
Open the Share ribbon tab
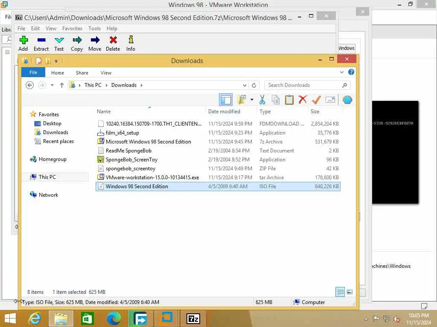point(82,72)
